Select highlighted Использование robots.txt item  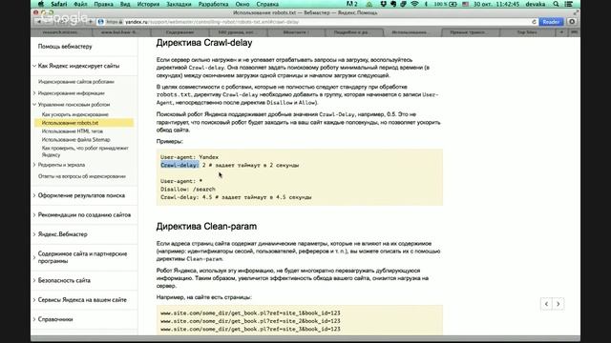84,123
